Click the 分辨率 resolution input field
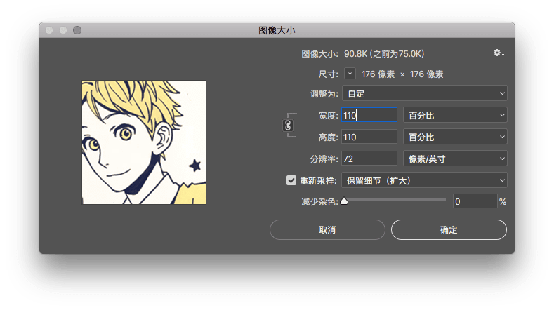Viewport: 554px width, 310px height. (x=369, y=159)
